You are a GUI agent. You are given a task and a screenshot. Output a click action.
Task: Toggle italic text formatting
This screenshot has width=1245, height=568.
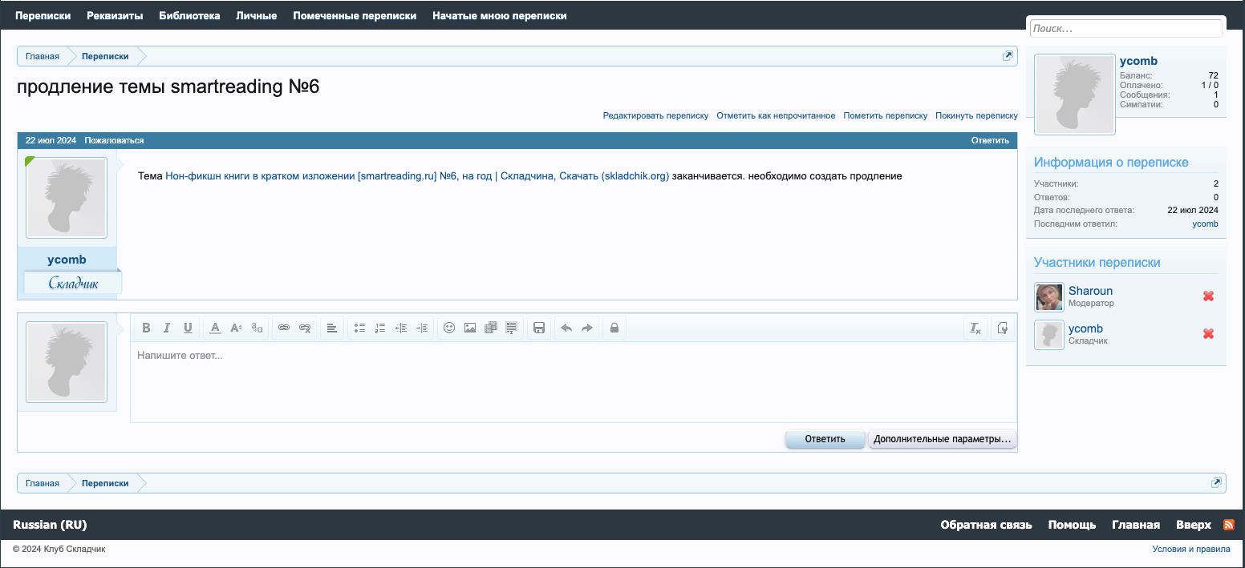pos(167,328)
